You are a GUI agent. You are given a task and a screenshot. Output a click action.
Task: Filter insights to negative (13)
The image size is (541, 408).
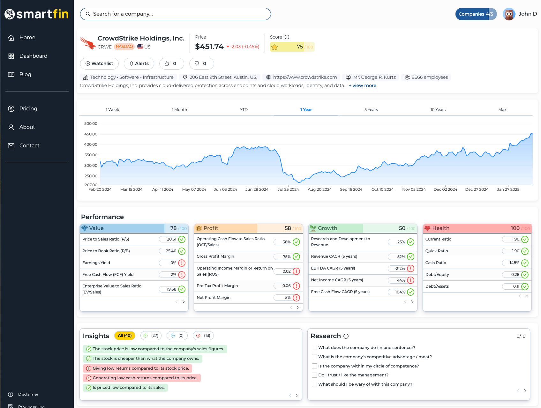pos(203,336)
